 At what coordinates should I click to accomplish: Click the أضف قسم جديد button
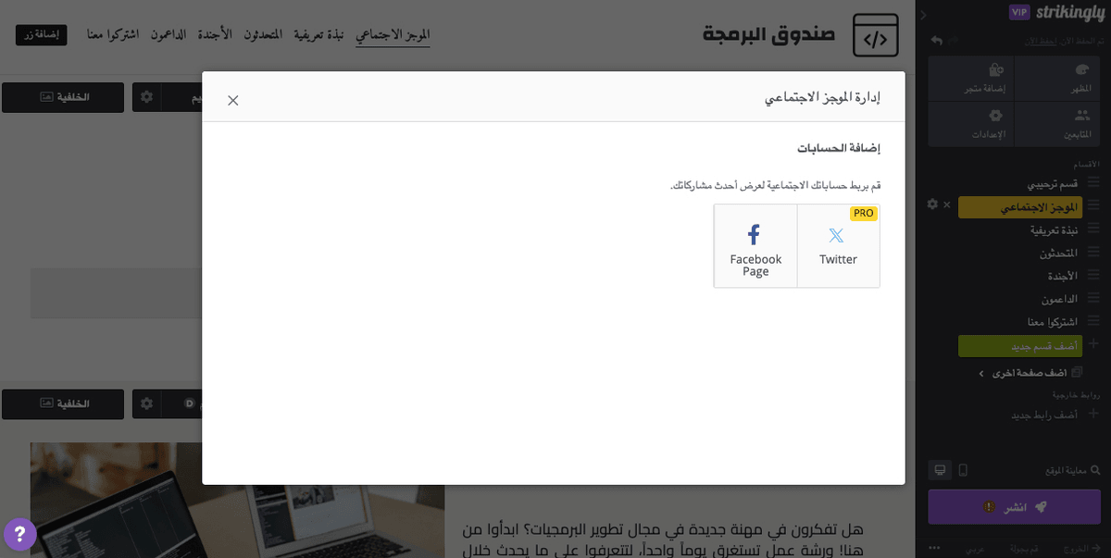pos(1019,346)
